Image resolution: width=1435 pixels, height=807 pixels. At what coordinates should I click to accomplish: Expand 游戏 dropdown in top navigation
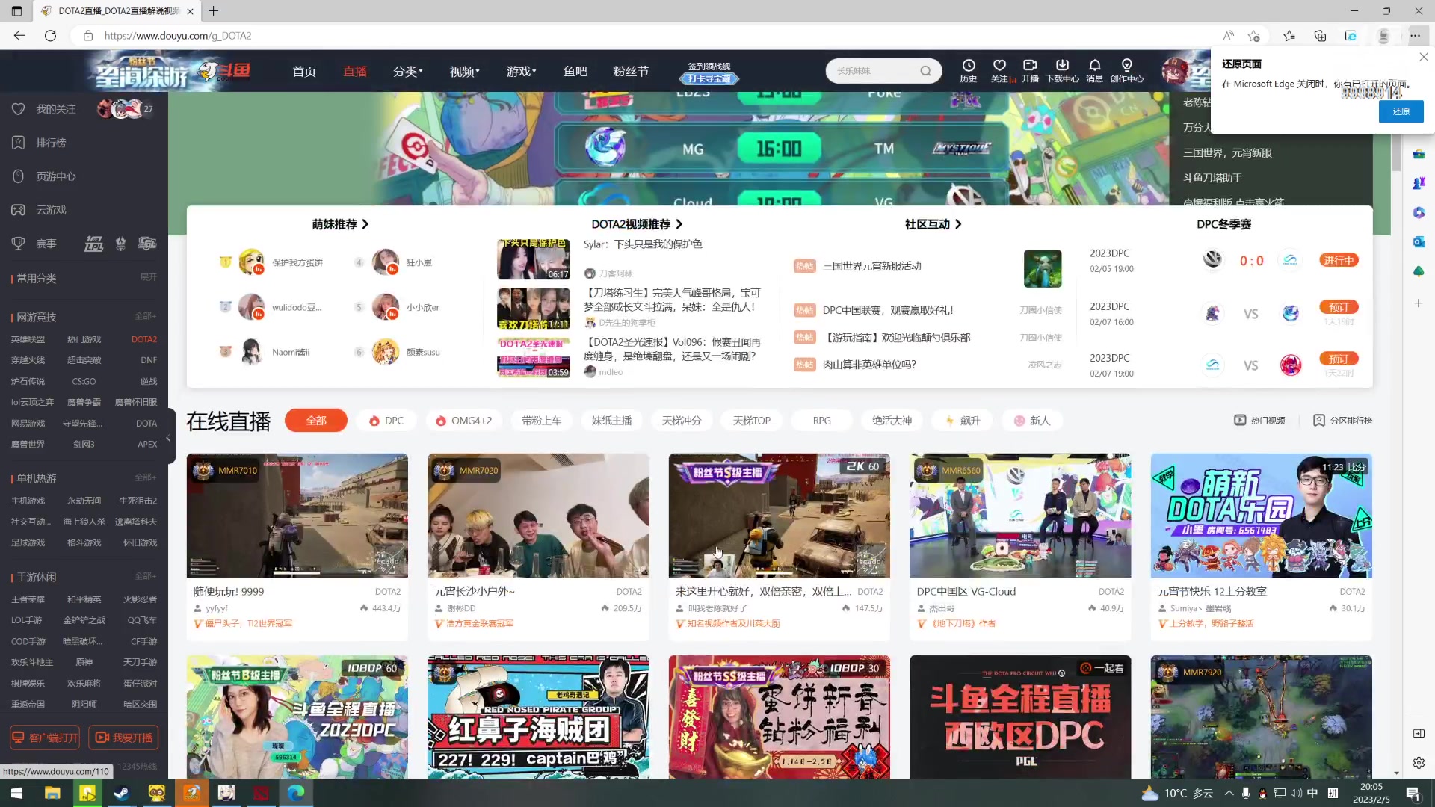tap(521, 71)
